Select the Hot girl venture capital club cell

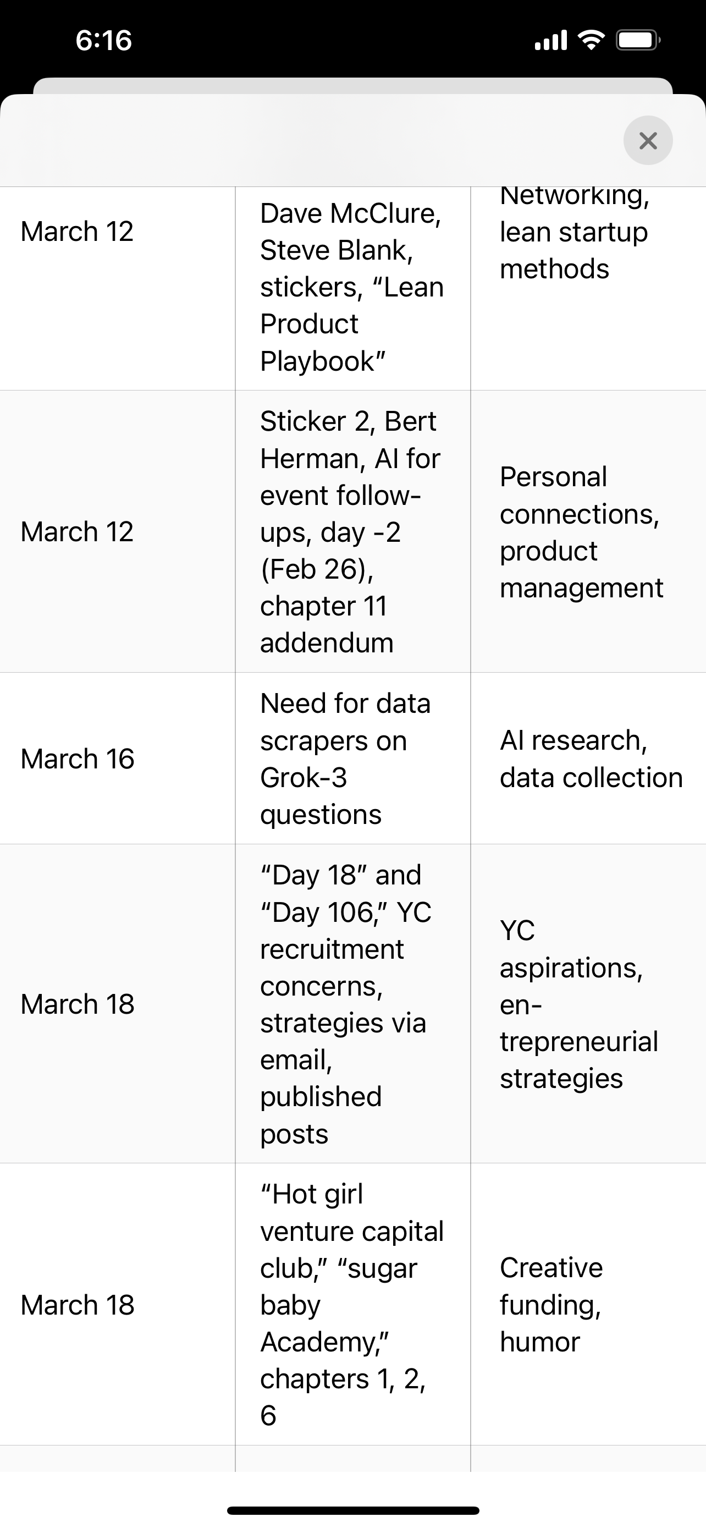[x=352, y=1304]
